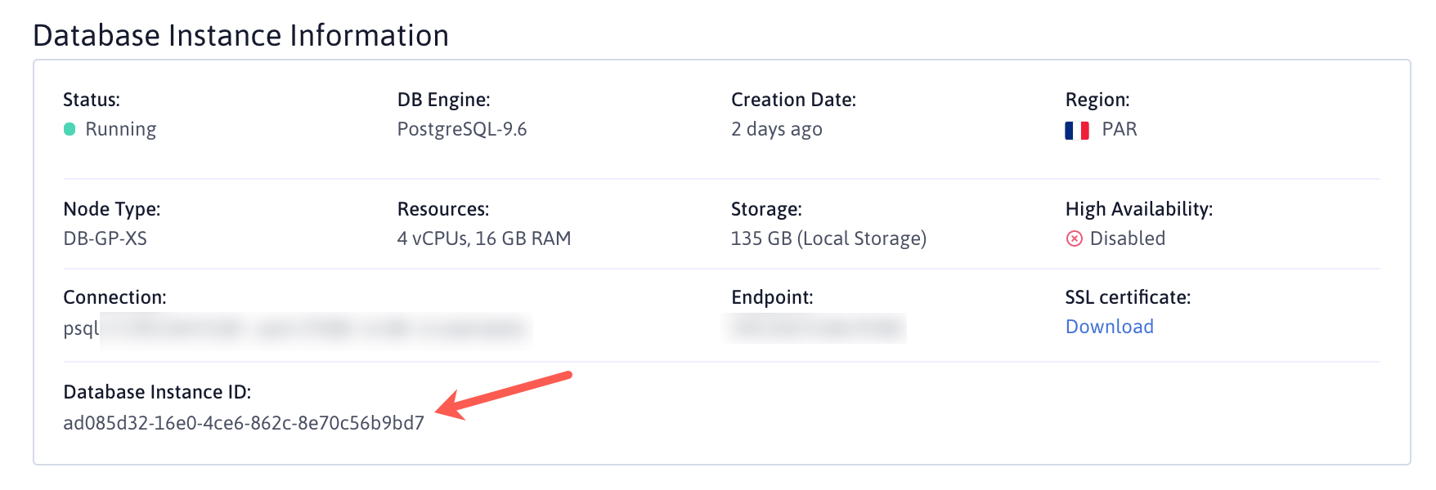Image resolution: width=1436 pixels, height=490 pixels.
Task: Click the green Running status dot
Action: point(70,129)
